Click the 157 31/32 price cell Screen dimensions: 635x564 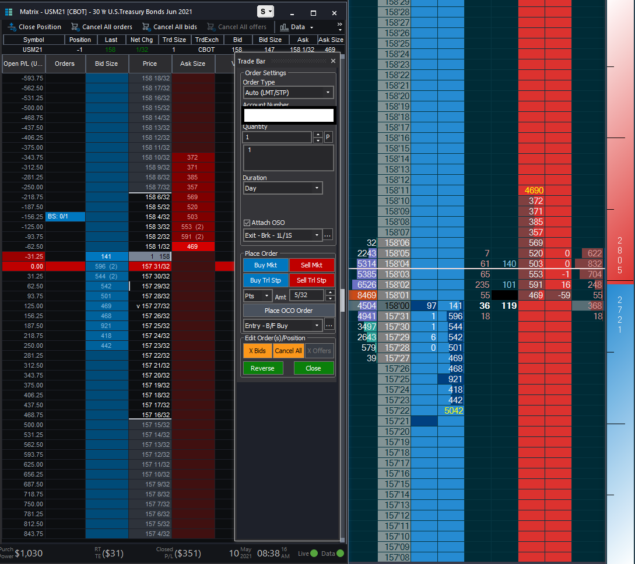click(150, 266)
